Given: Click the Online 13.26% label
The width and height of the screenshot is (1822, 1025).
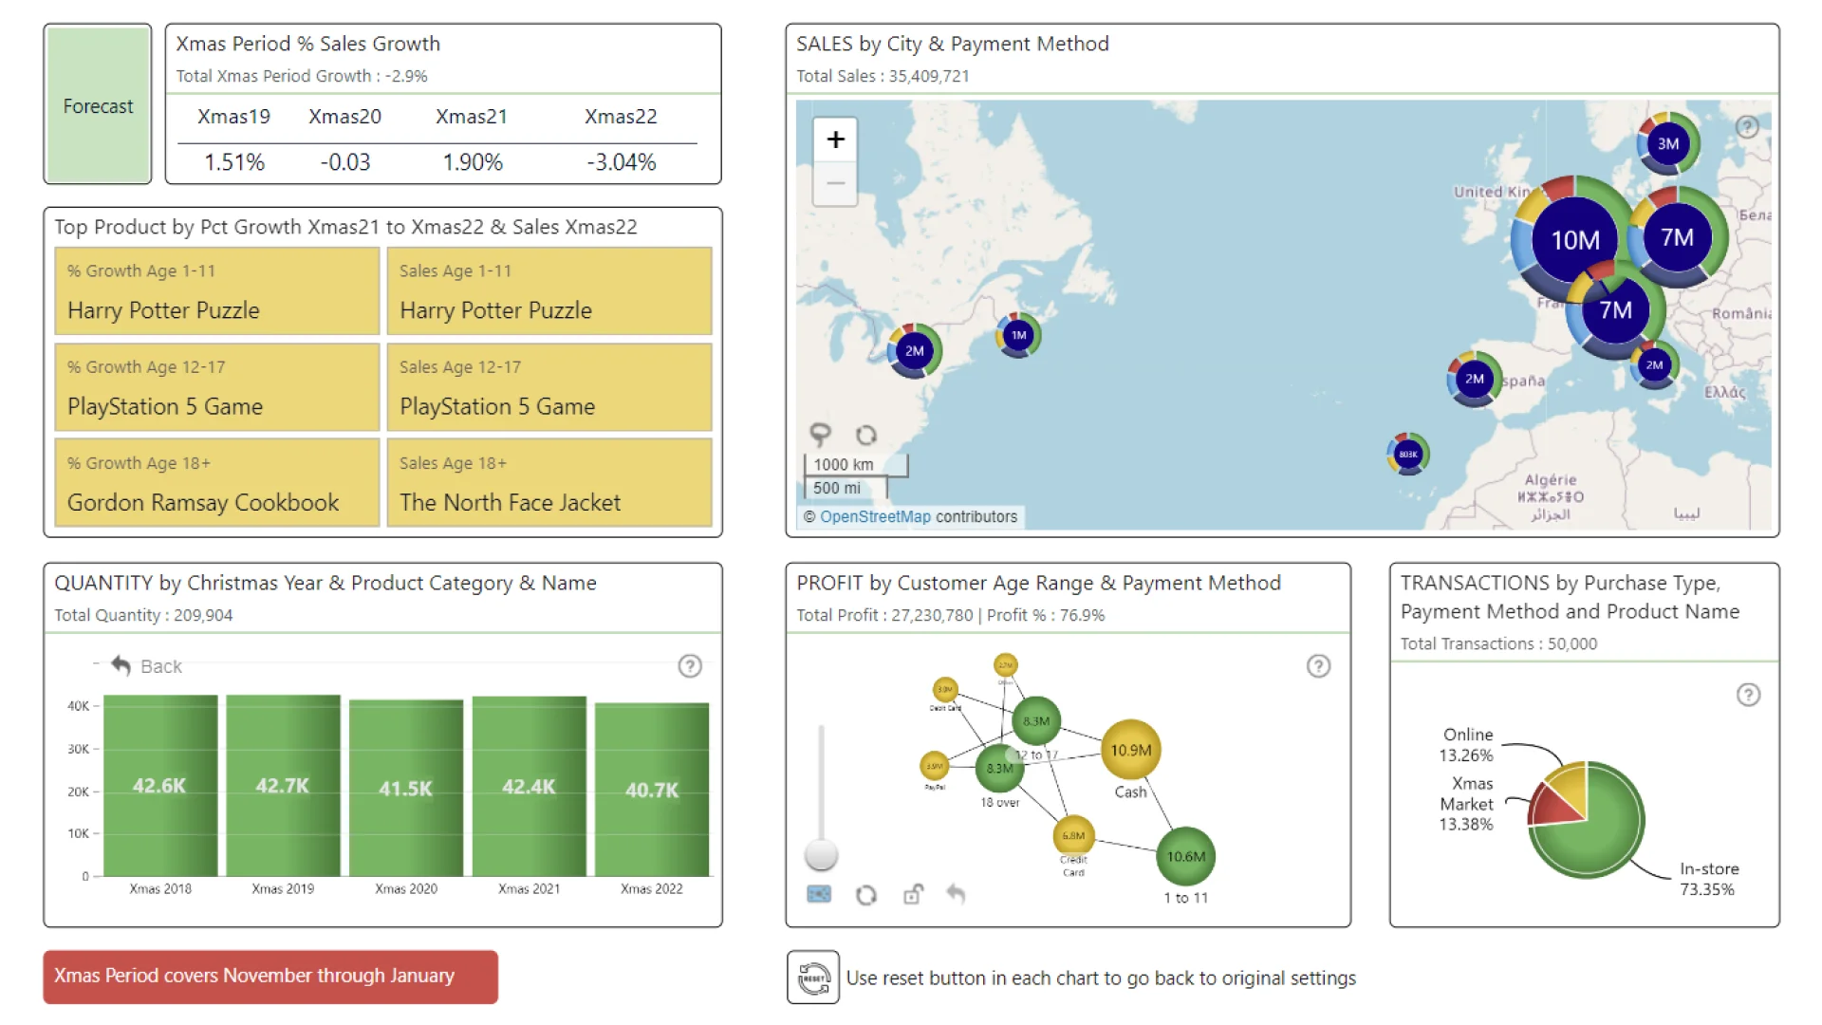Looking at the screenshot, I should (1466, 745).
